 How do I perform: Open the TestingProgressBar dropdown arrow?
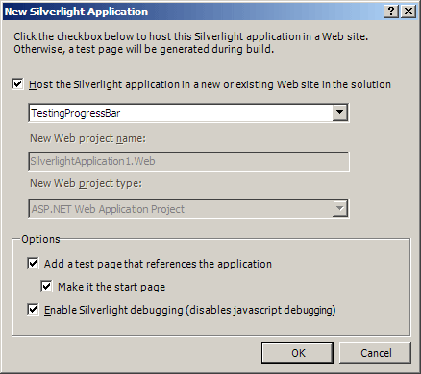(339, 112)
